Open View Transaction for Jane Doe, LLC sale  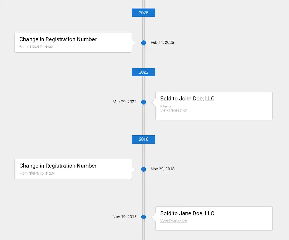click(x=174, y=221)
